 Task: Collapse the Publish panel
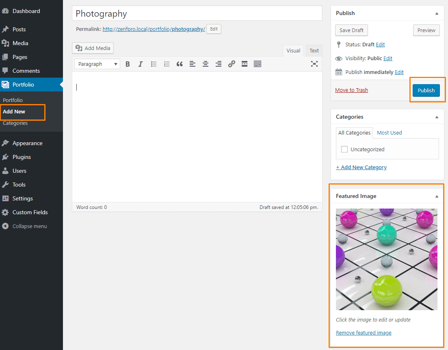click(437, 13)
